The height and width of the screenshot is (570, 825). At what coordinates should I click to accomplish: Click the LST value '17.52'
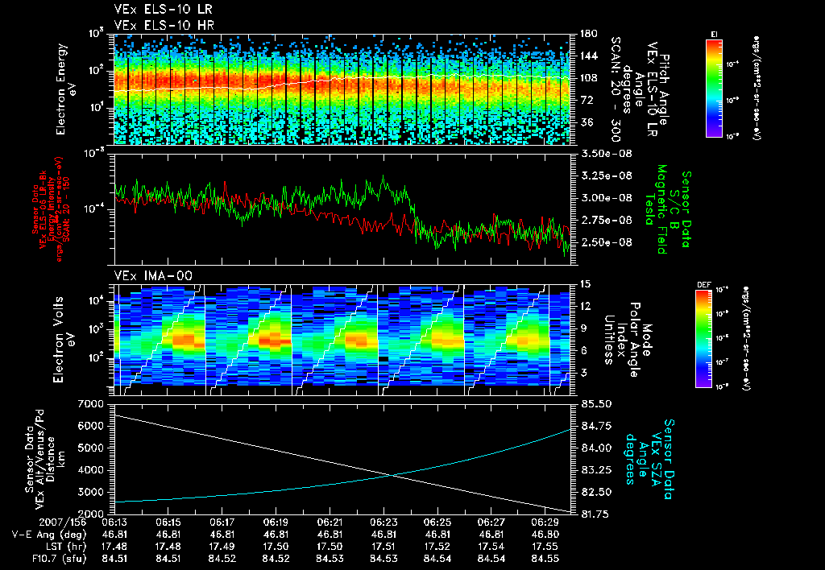[437, 547]
